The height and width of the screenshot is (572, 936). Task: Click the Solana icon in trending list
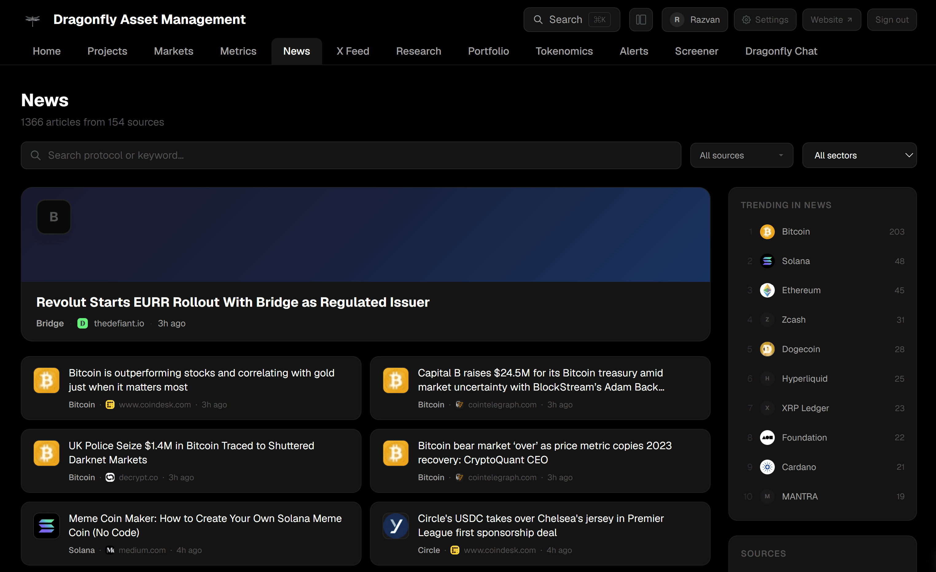pos(767,261)
